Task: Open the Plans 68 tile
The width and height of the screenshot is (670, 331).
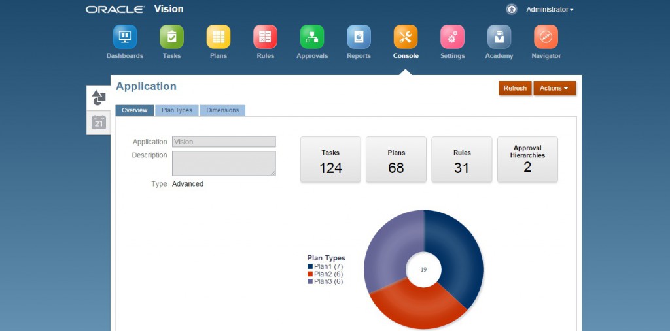Action: tap(396, 159)
